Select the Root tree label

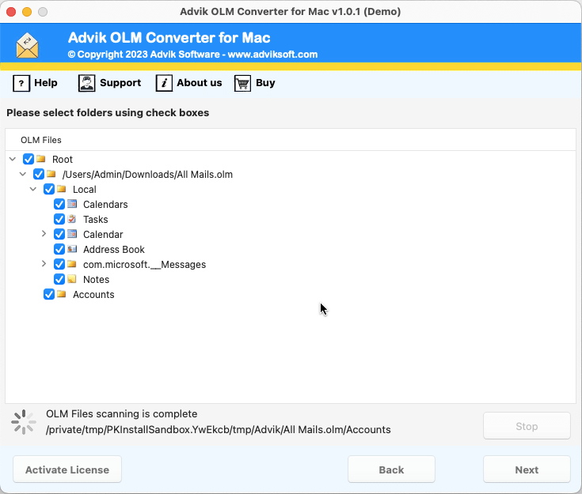(x=63, y=160)
